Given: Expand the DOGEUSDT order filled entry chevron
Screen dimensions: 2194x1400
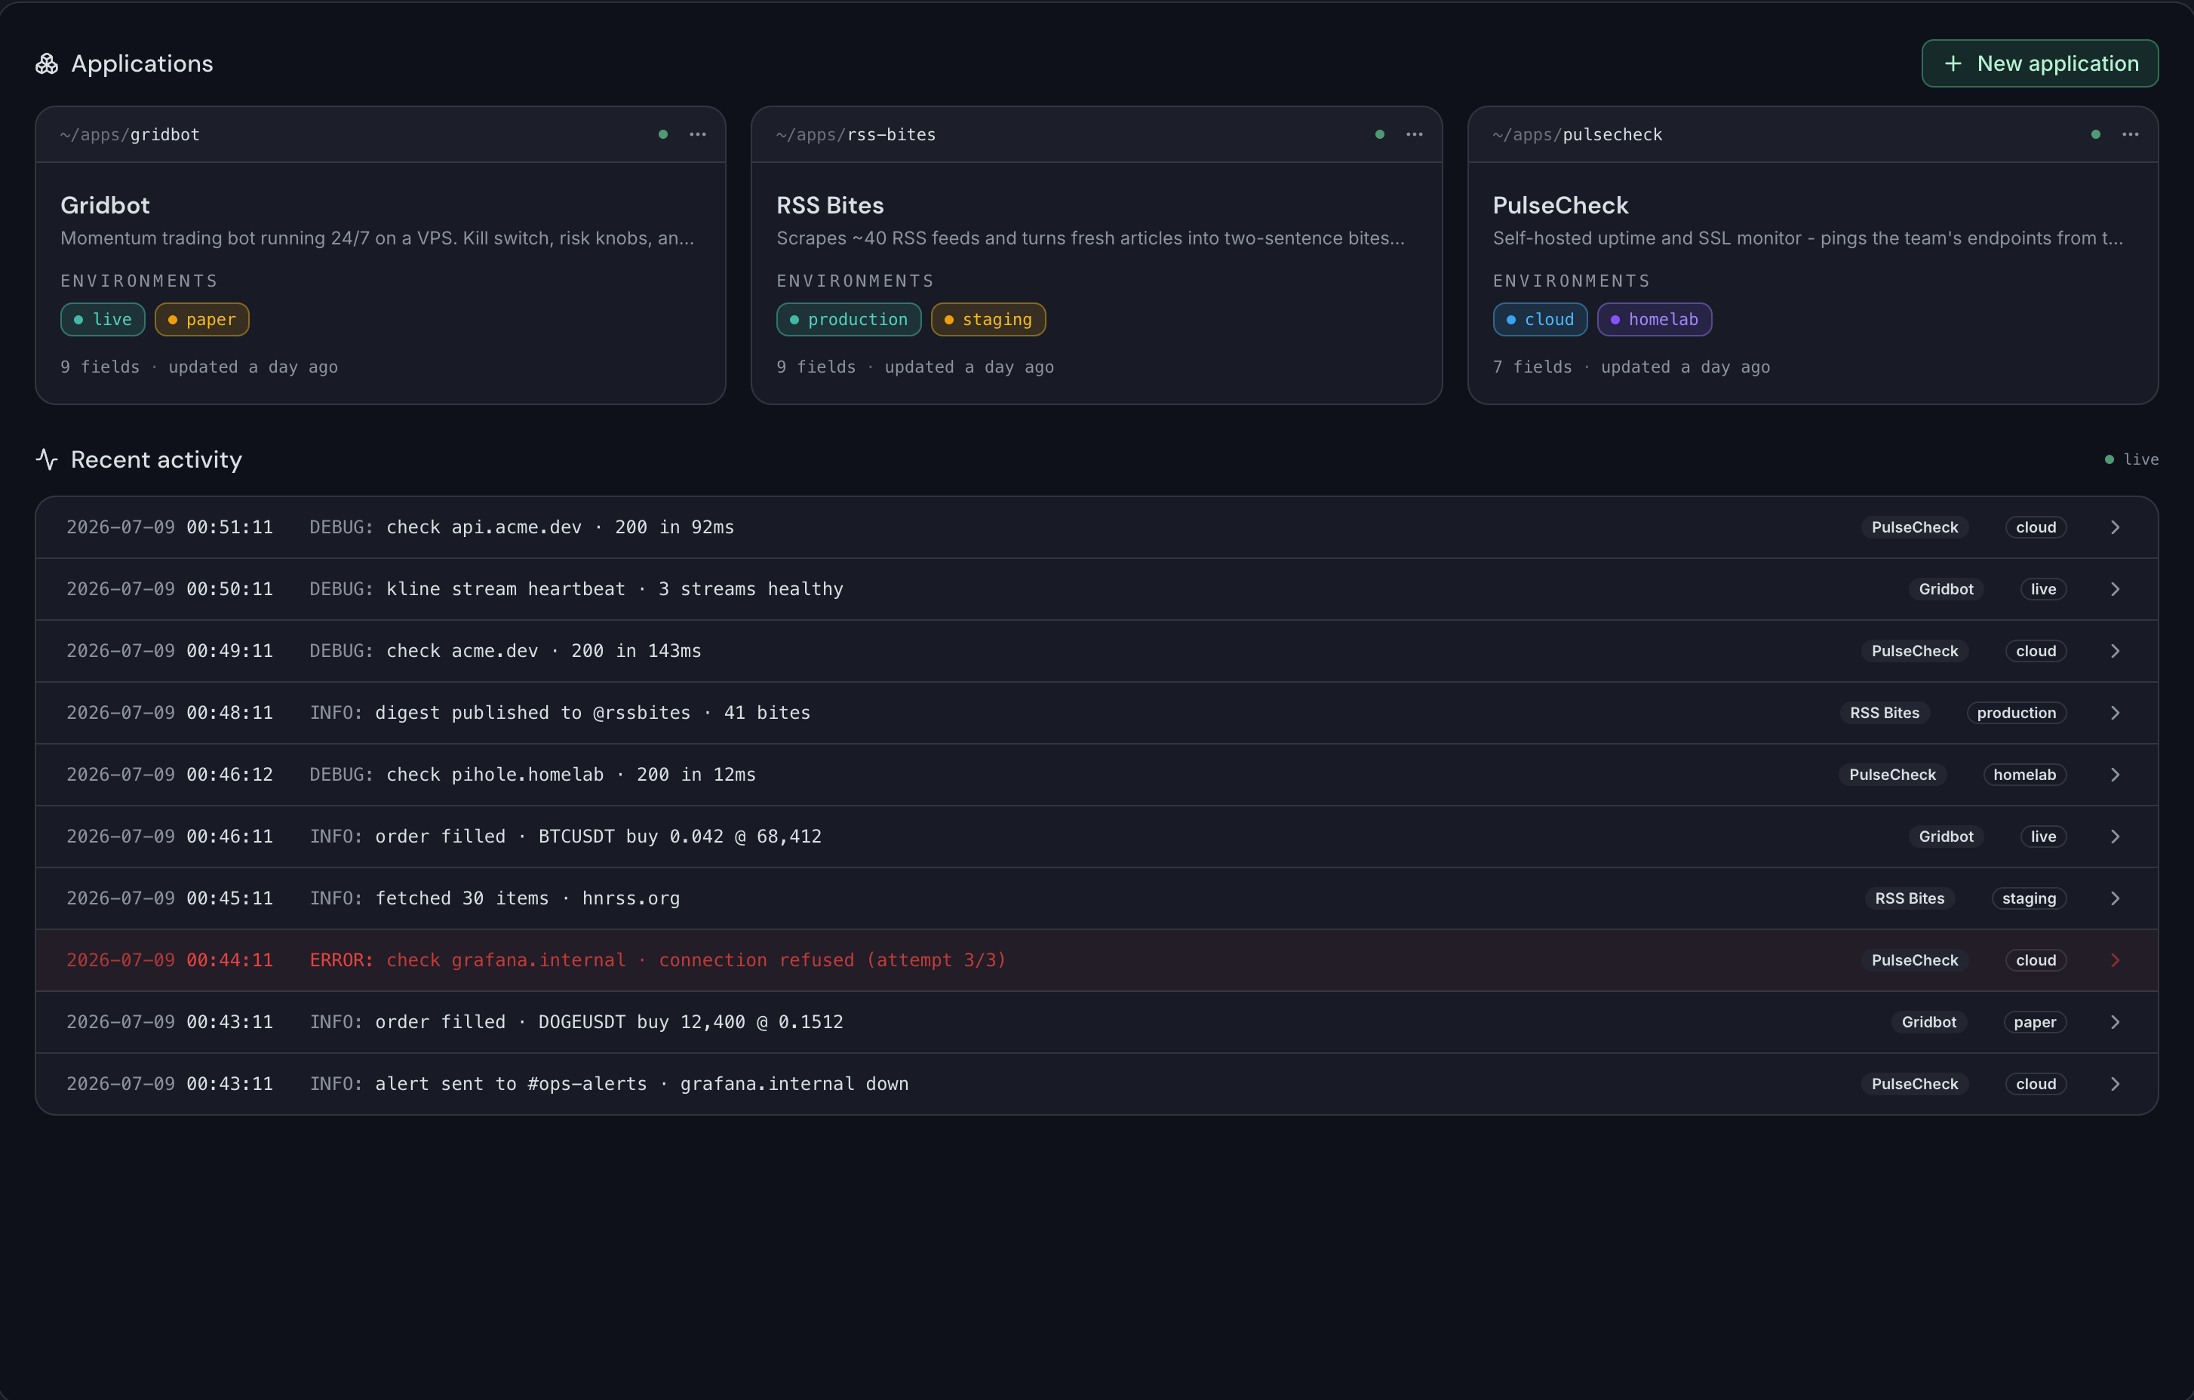Looking at the screenshot, I should tap(2116, 1022).
